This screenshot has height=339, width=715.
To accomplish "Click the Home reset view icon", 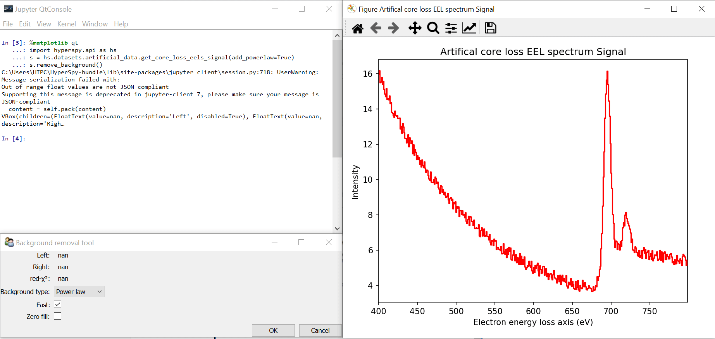I will [x=357, y=28].
